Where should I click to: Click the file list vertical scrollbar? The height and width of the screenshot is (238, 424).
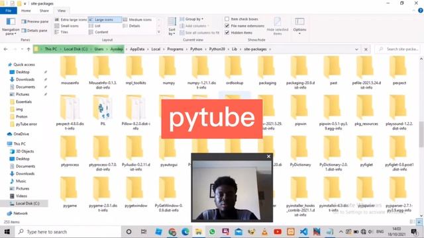(x=421, y=134)
